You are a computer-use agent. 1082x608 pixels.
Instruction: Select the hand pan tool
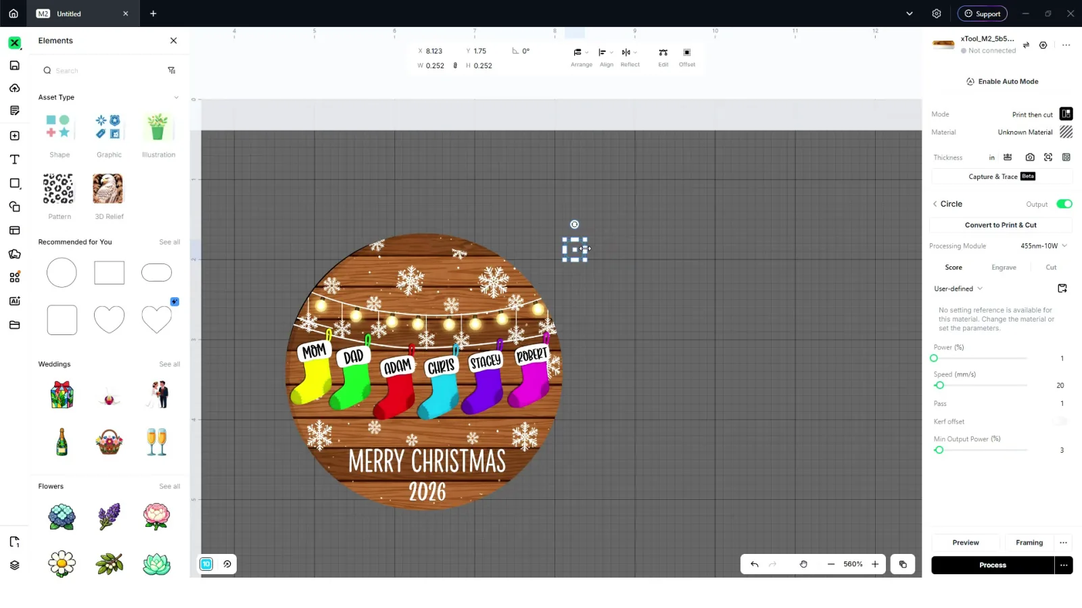coord(803,564)
